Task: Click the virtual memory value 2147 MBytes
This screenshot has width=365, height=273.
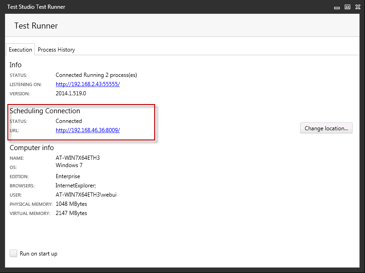Action: click(x=71, y=213)
